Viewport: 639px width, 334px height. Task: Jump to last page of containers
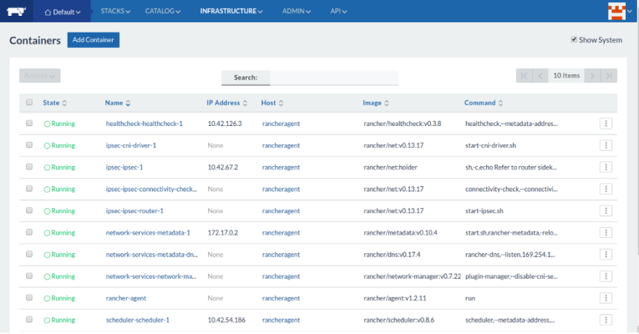click(x=609, y=76)
